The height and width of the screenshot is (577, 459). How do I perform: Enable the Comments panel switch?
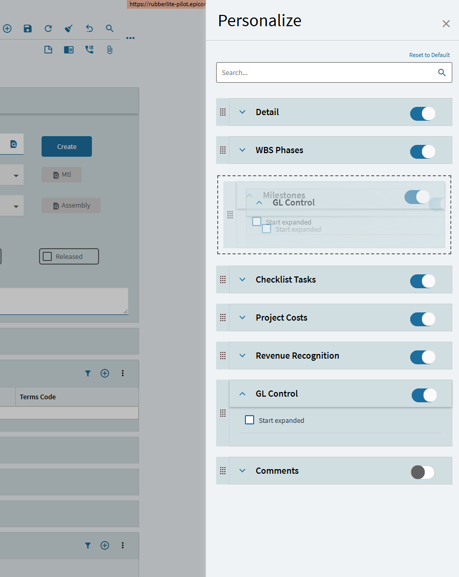[423, 472]
